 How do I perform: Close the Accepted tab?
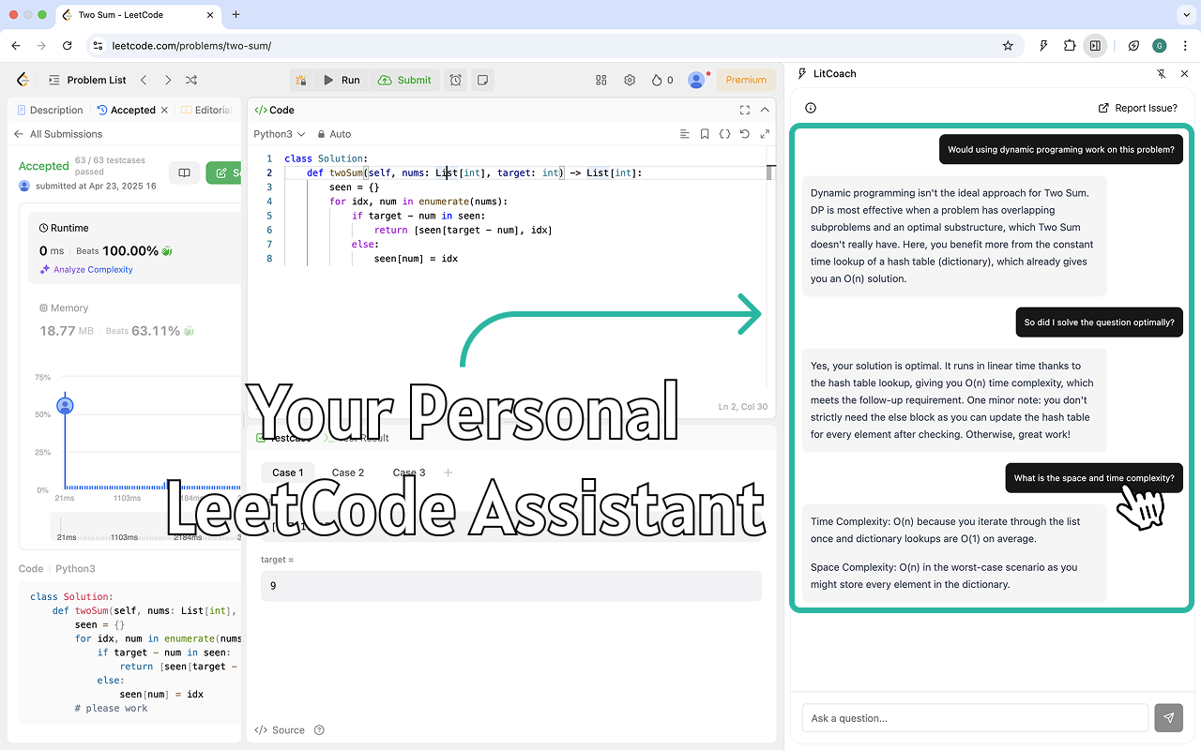(x=164, y=110)
